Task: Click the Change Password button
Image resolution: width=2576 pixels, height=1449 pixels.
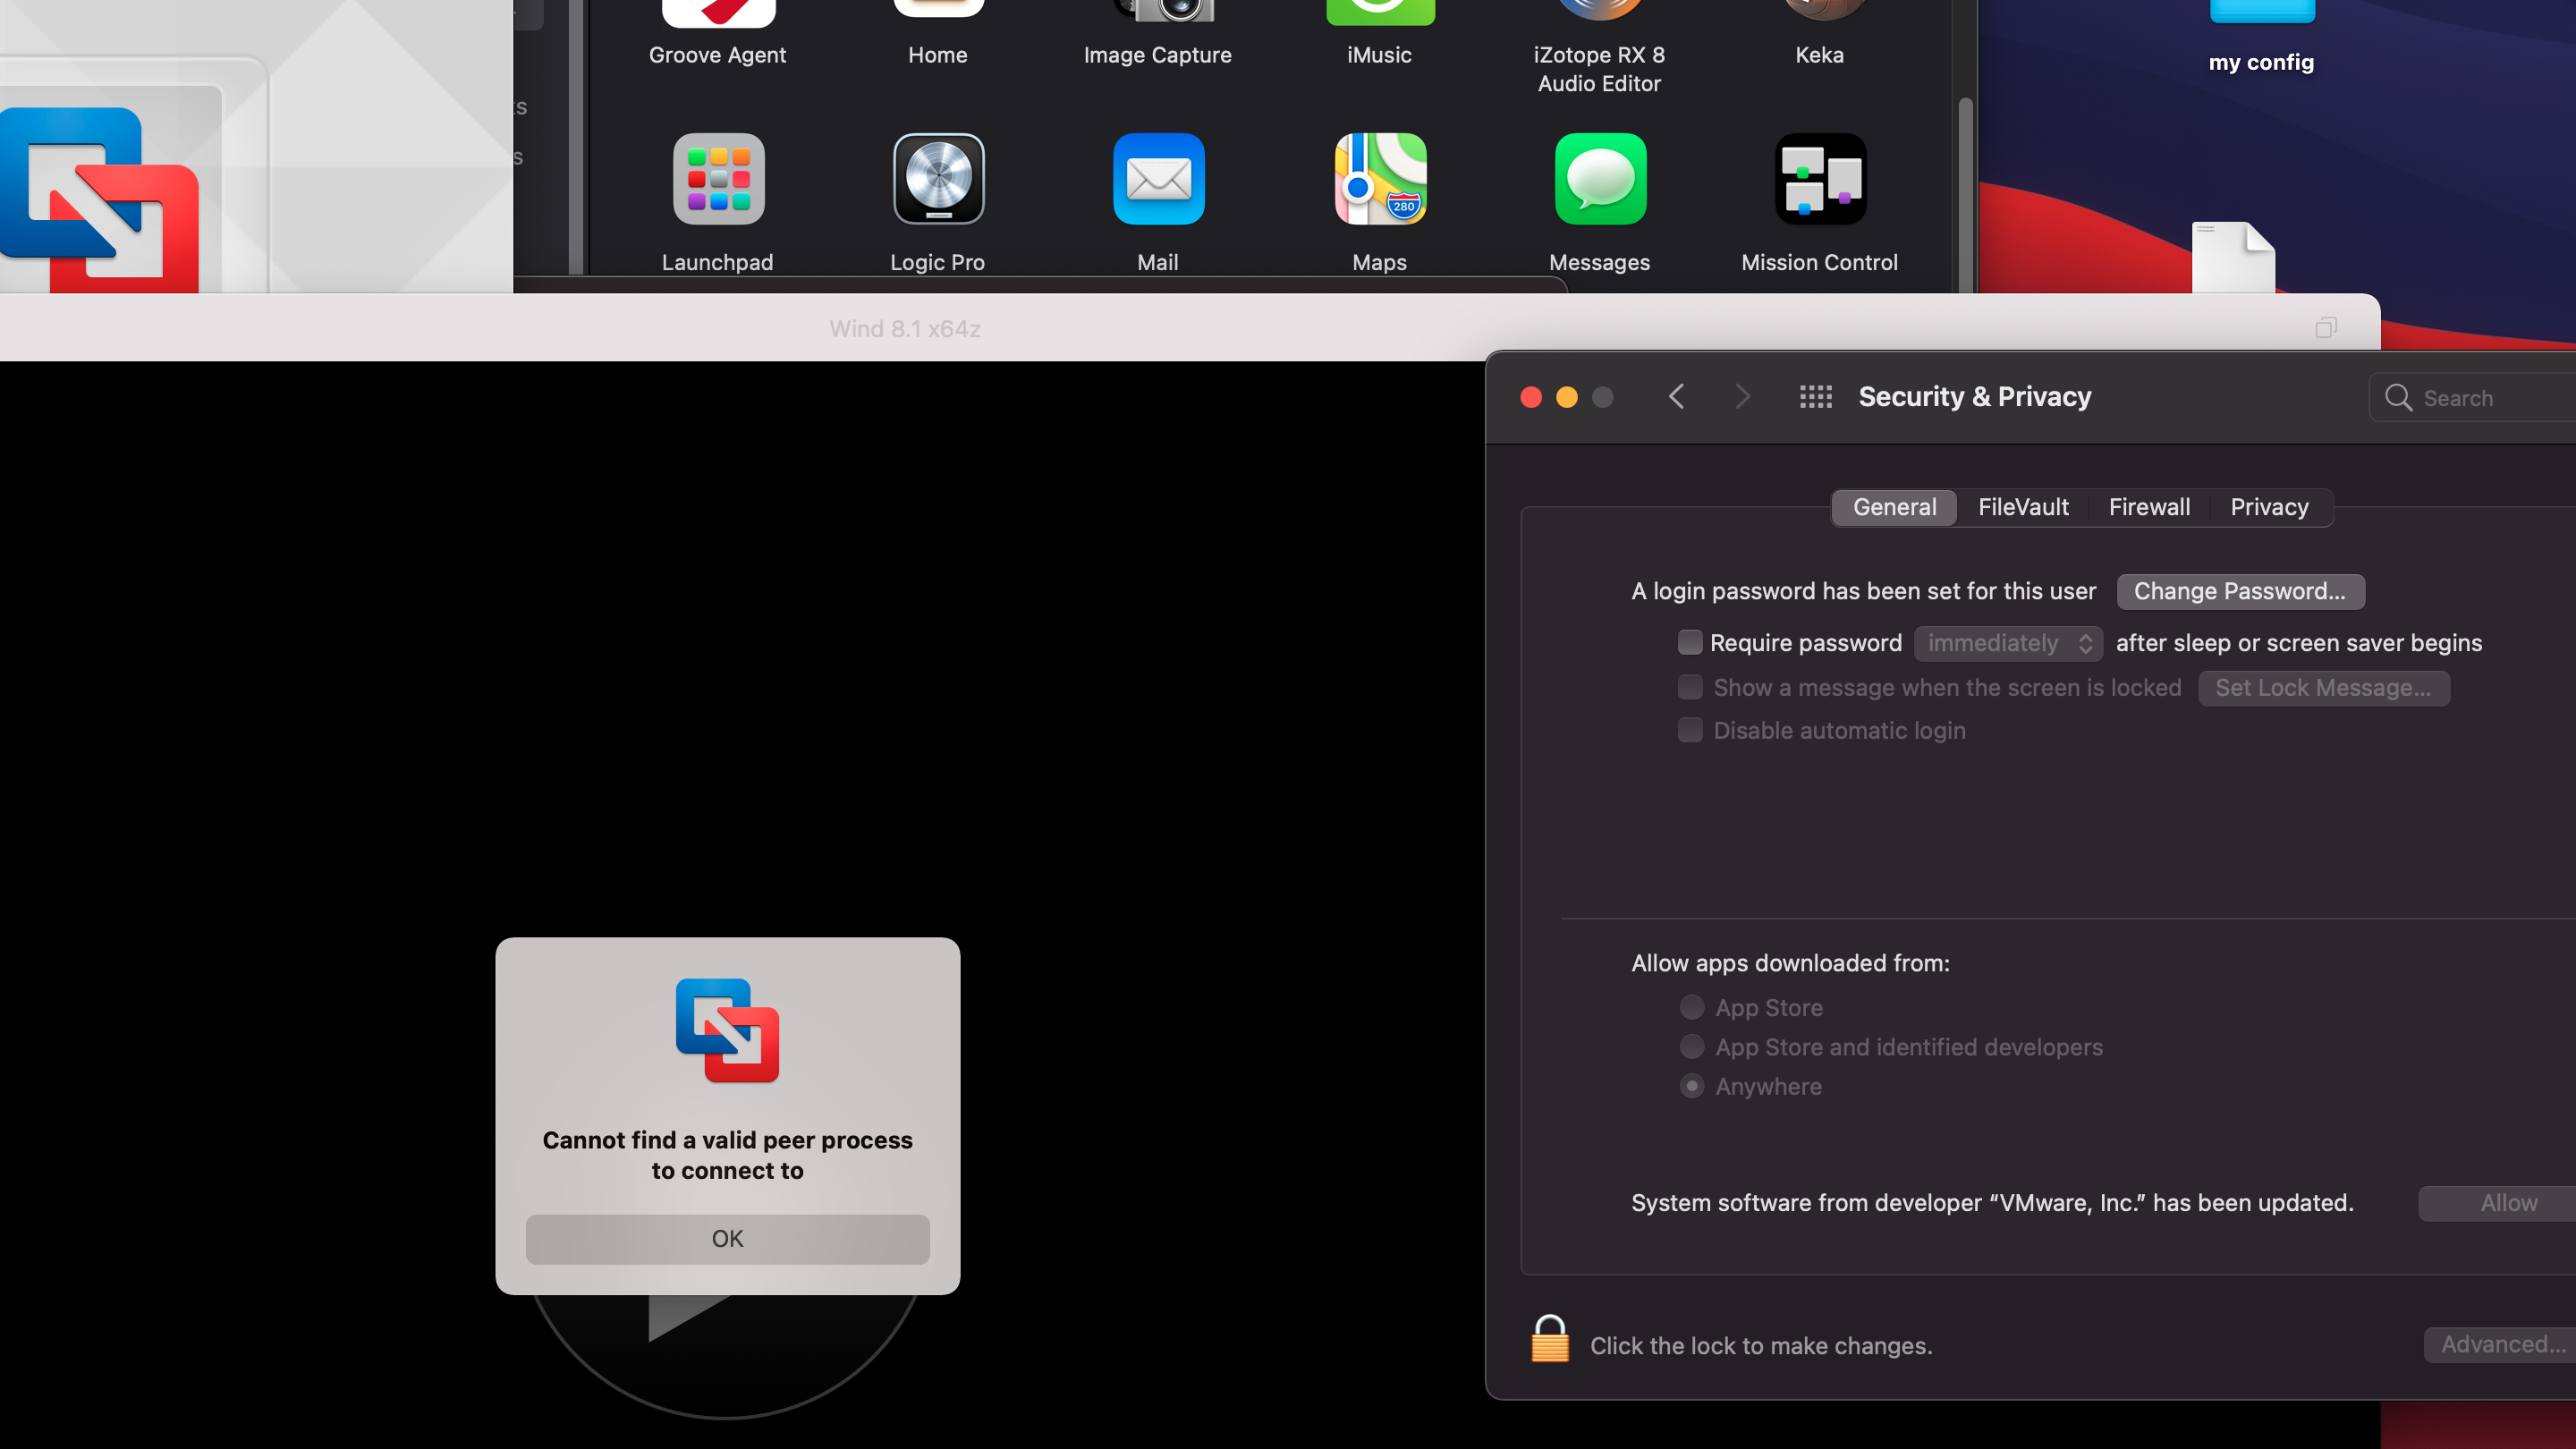Action: coord(2239,591)
